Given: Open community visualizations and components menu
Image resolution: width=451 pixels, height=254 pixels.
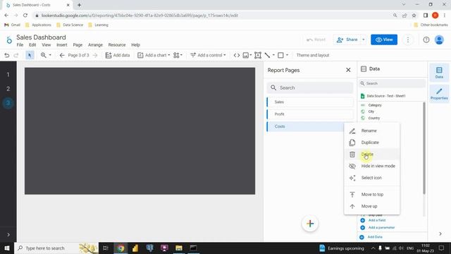Looking at the screenshot, I should [x=178, y=55].
